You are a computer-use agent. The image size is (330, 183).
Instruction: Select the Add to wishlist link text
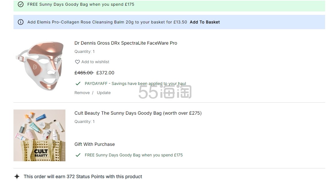pos(95,62)
